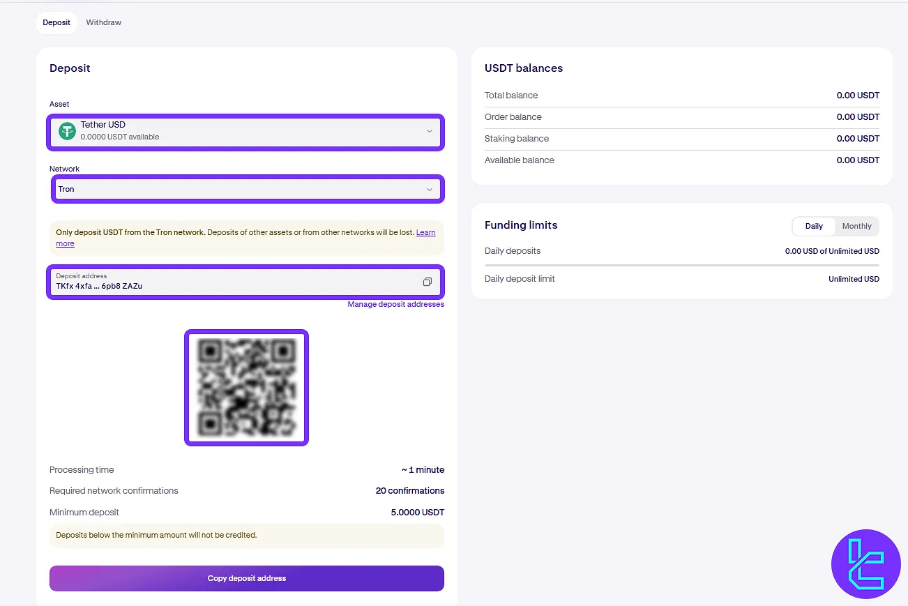Click the Tether USD coin icon
908x606 pixels.
coord(67,131)
